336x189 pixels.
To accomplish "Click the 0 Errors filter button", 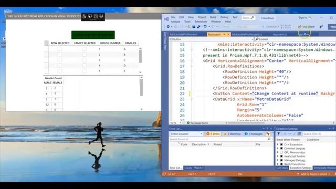I will pos(213,134).
